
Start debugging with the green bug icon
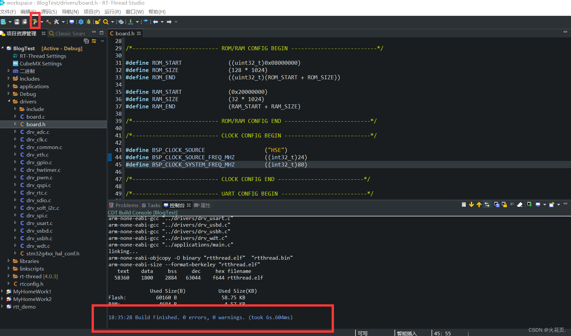point(89,22)
